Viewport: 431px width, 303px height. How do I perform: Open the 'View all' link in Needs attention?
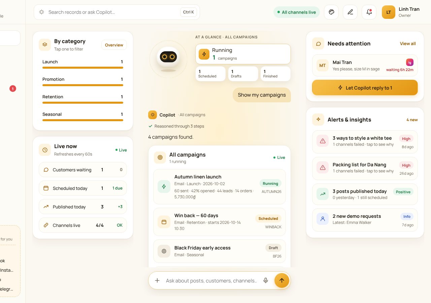pos(408,43)
